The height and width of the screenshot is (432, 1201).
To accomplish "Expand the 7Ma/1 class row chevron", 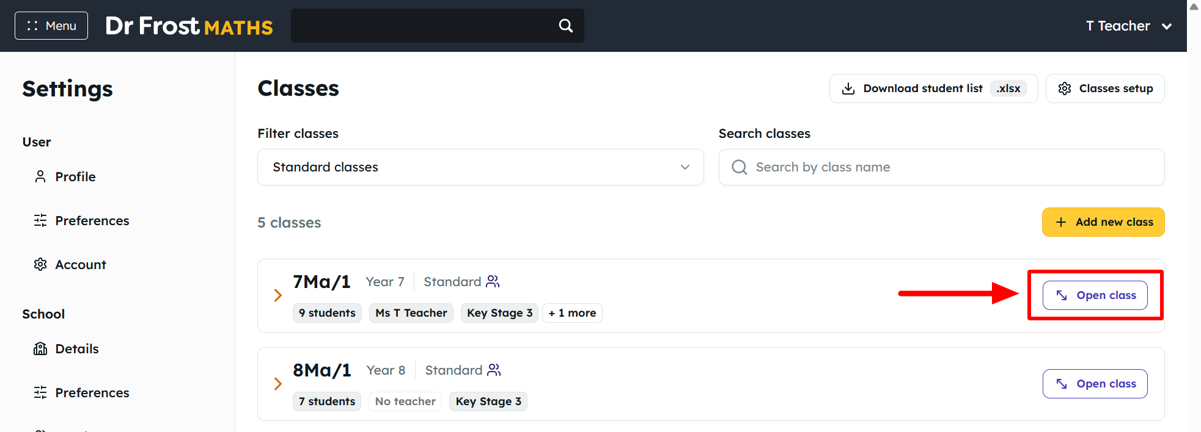I will coord(278,295).
